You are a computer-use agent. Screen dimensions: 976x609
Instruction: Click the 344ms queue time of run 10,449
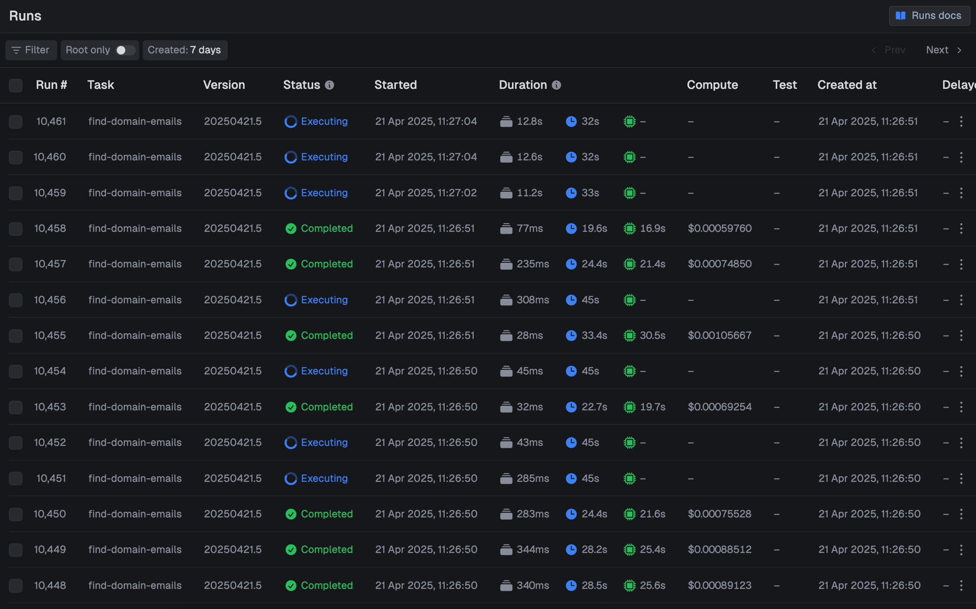coord(533,550)
